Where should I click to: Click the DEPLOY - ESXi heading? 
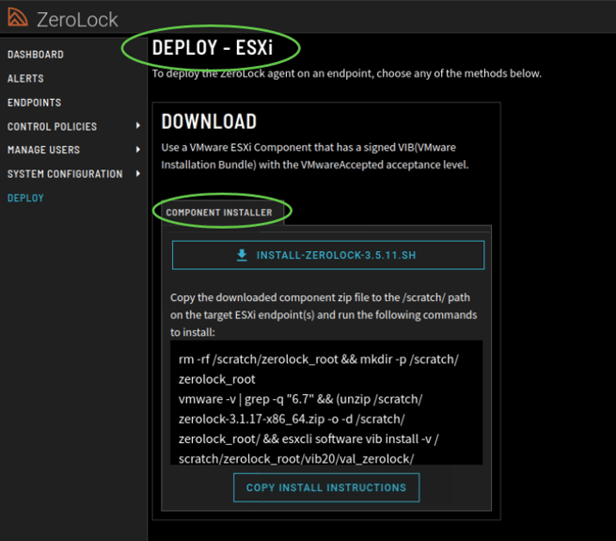point(213,48)
